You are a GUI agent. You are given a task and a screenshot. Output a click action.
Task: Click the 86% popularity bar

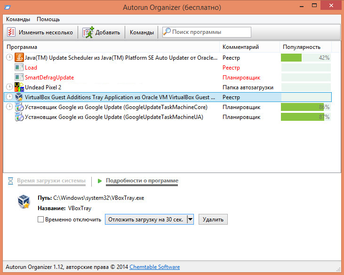(x=306, y=107)
